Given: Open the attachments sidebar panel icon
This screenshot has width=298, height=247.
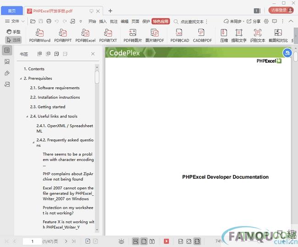Looking at the screenshot, I should tap(7, 73).
